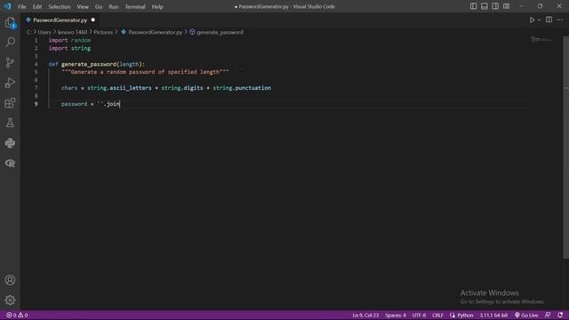569x320 pixels.
Task: Toggle the primary sidebar layout icon
Action: pyautogui.click(x=473, y=6)
